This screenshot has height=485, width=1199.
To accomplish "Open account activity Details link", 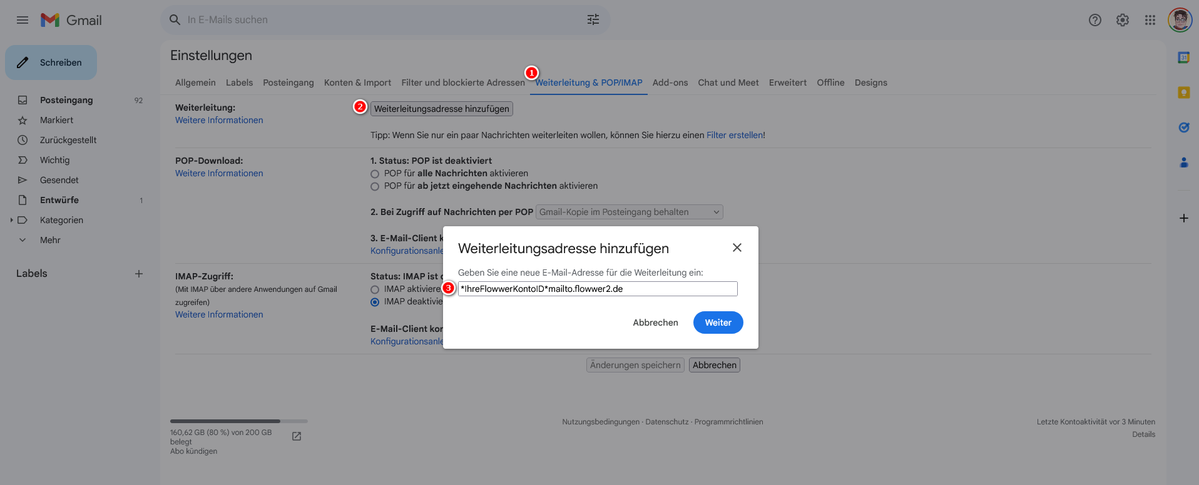I will 1143,434.
